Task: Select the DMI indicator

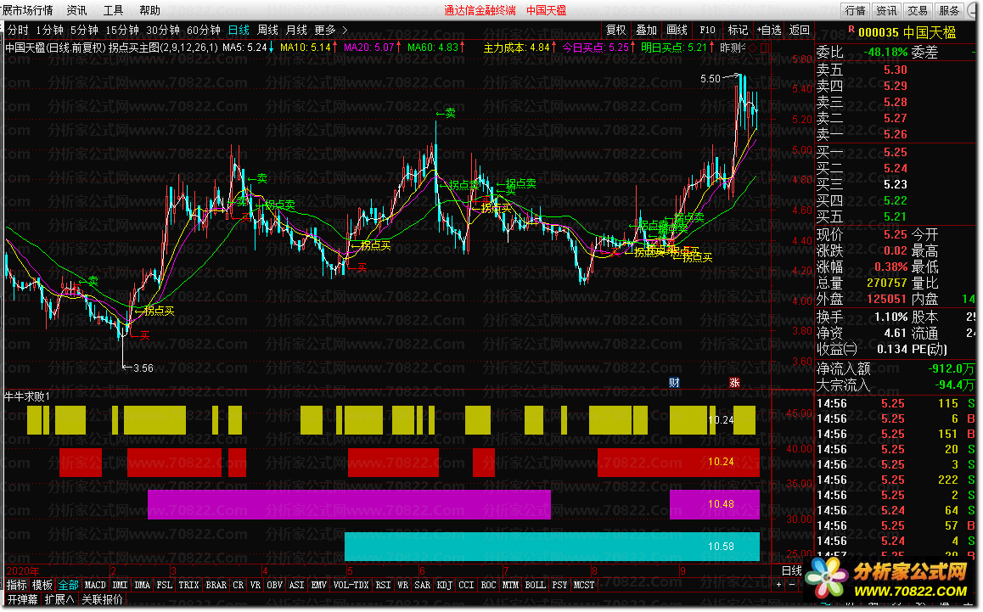Action: 120,585
